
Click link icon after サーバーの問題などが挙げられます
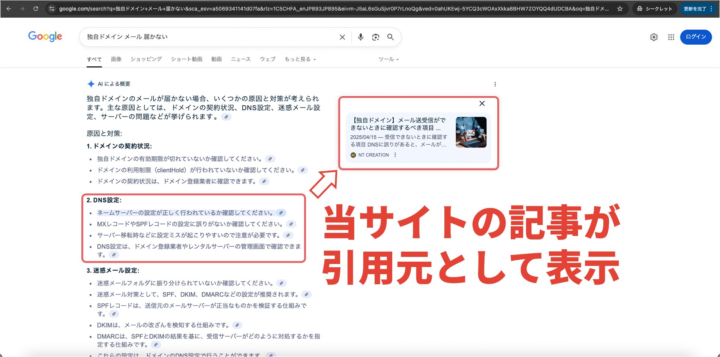click(226, 117)
